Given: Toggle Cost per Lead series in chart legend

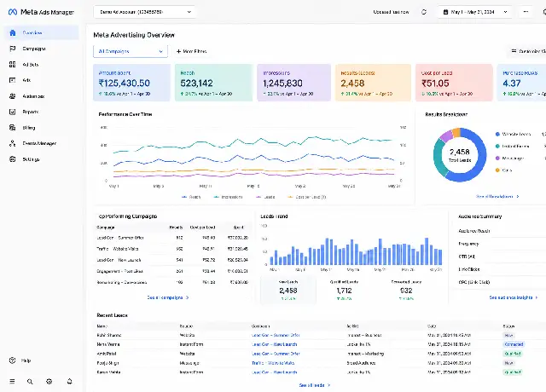Looking at the screenshot, I should (x=307, y=197).
